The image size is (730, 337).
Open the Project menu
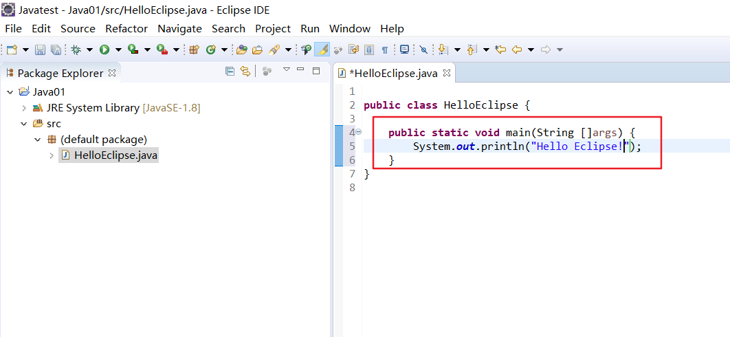click(x=273, y=28)
